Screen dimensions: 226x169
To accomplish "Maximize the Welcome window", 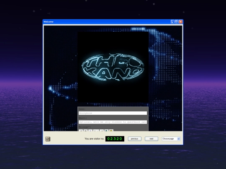I will tap(177, 22).
